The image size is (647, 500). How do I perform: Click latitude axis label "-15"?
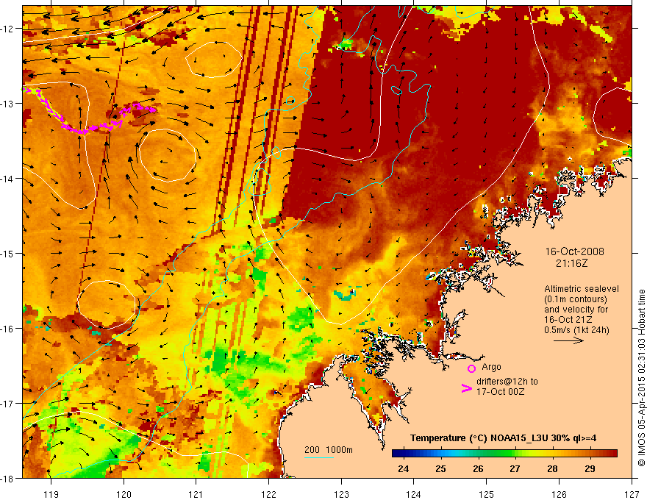point(8,254)
